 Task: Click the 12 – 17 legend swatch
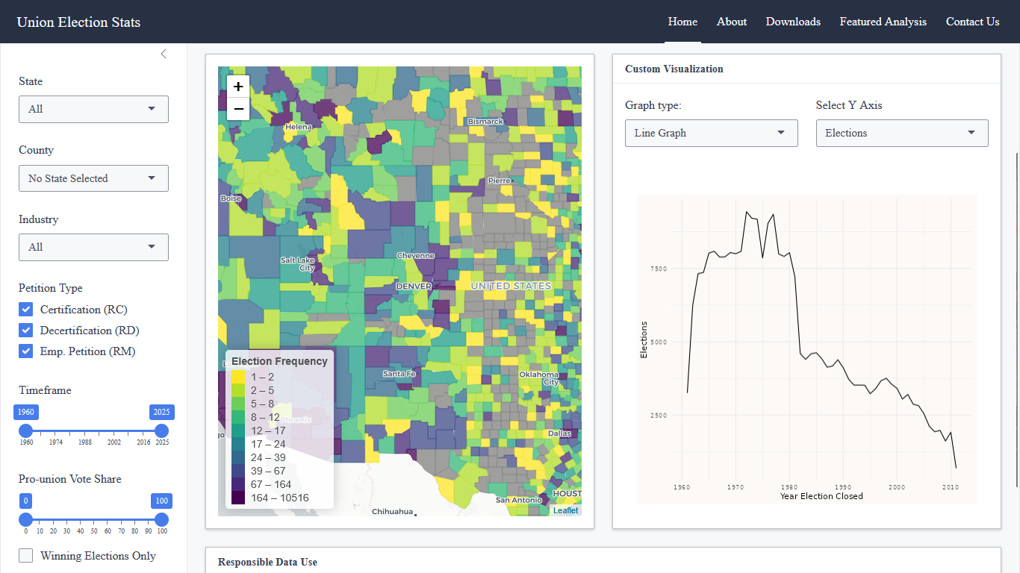(238, 430)
